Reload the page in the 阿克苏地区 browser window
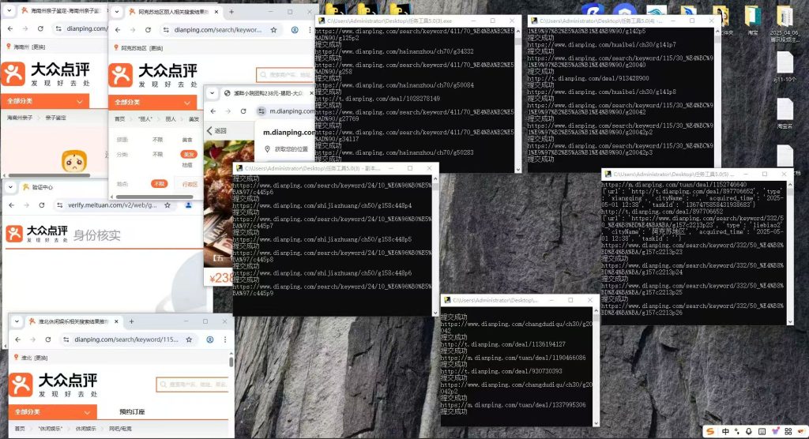The width and height of the screenshot is (809, 439). pyautogui.click(x=148, y=30)
